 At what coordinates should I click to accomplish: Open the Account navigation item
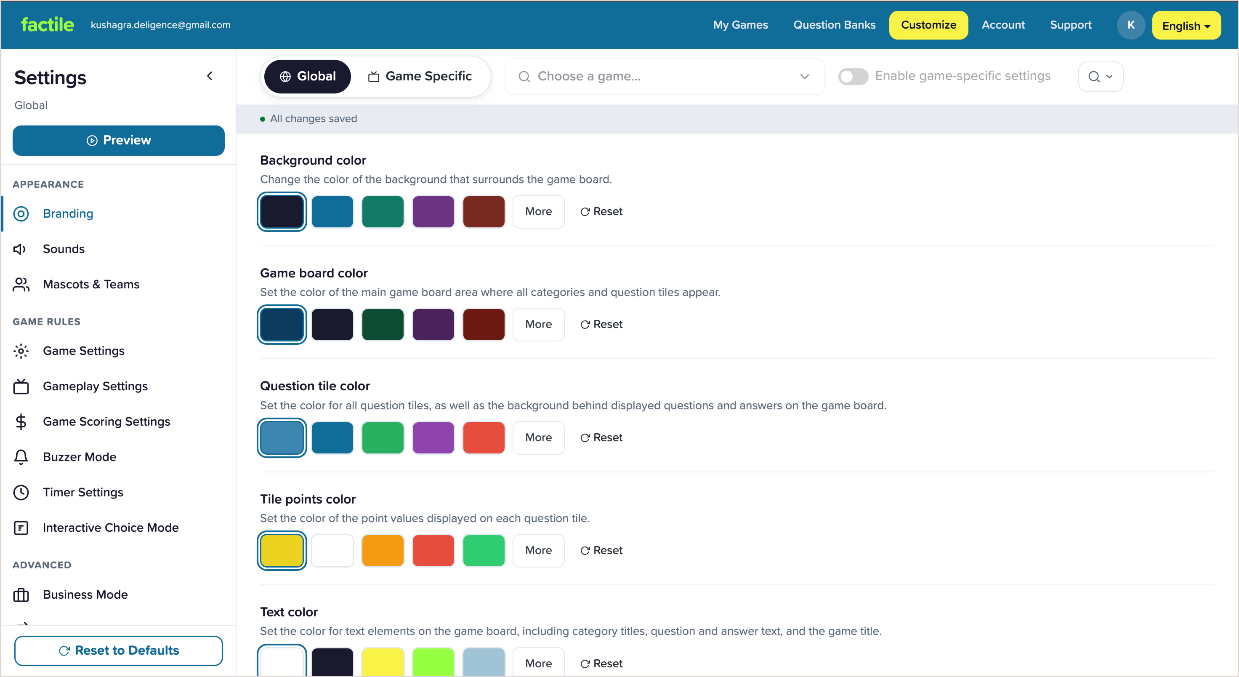click(x=1003, y=25)
